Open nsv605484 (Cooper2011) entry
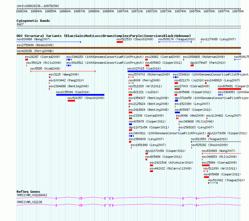 (x=164, y=157)
